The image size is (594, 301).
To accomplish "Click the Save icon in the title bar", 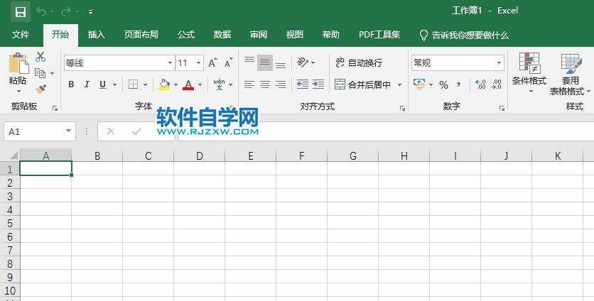I will tap(21, 12).
